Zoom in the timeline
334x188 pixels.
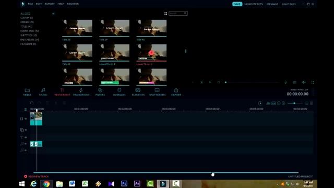click(283, 103)
